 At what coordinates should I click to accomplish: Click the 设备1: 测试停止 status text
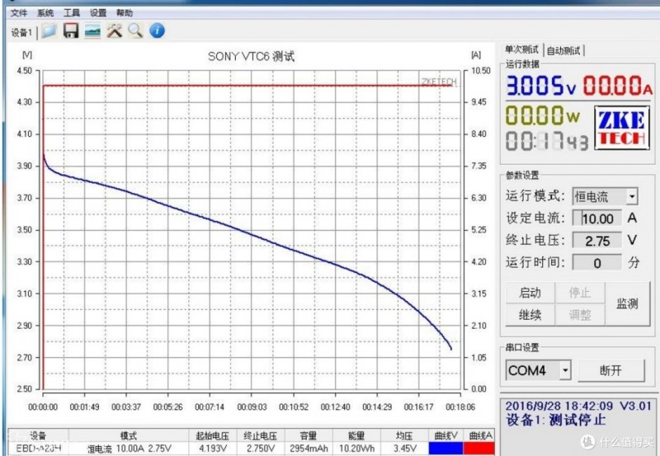(x=555, y=420)
